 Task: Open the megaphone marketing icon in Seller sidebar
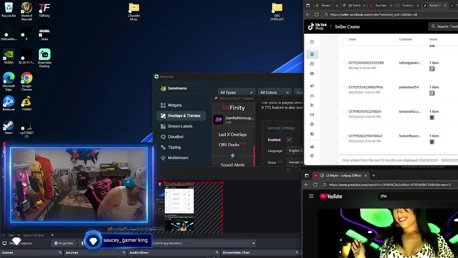tap(312, 86)
